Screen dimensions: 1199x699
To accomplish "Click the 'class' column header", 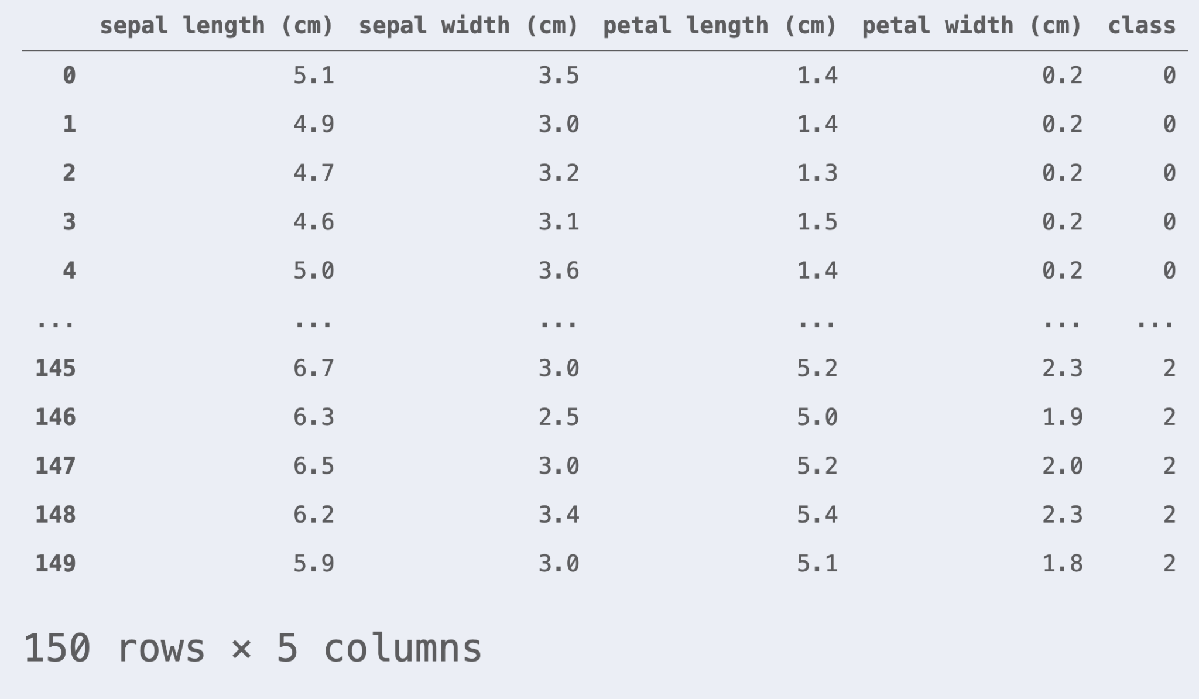I will point(1141,26).
